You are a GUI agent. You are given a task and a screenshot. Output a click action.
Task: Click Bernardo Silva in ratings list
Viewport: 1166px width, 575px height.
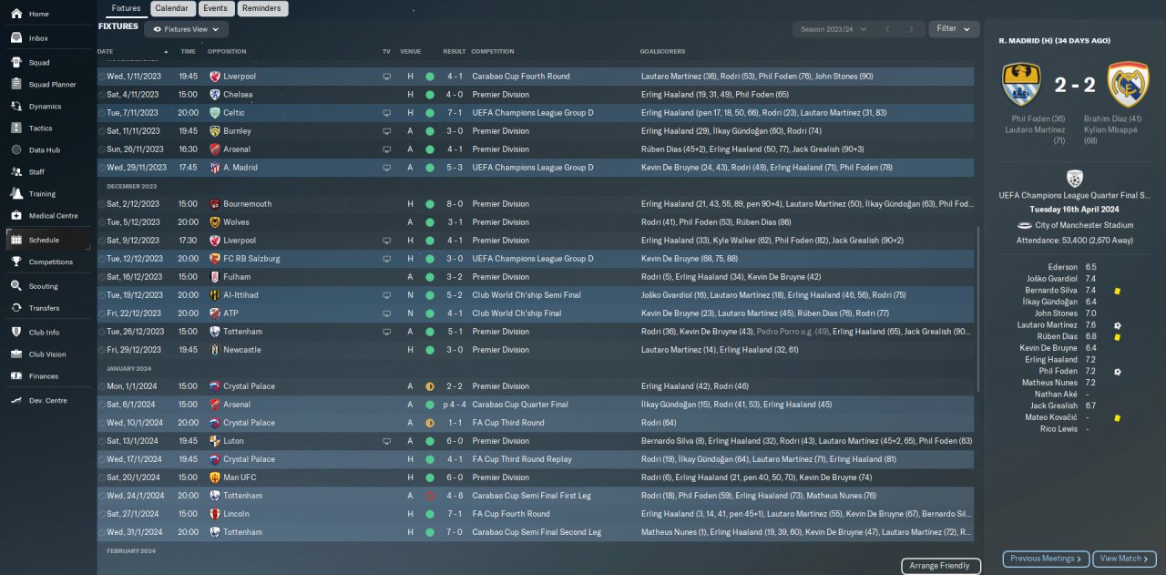click(1051, 290)
